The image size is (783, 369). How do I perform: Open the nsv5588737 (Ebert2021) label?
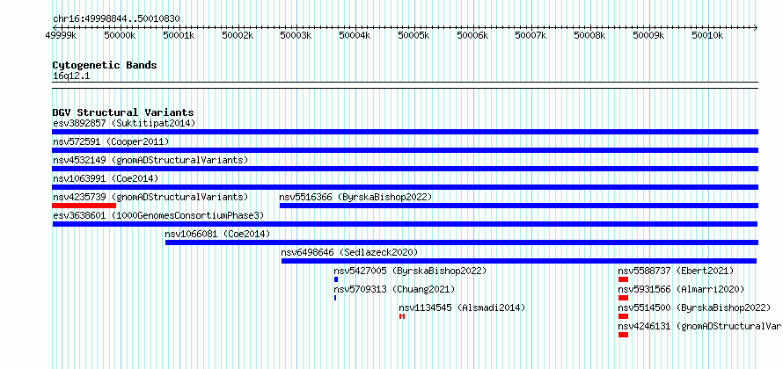(677, 271)
